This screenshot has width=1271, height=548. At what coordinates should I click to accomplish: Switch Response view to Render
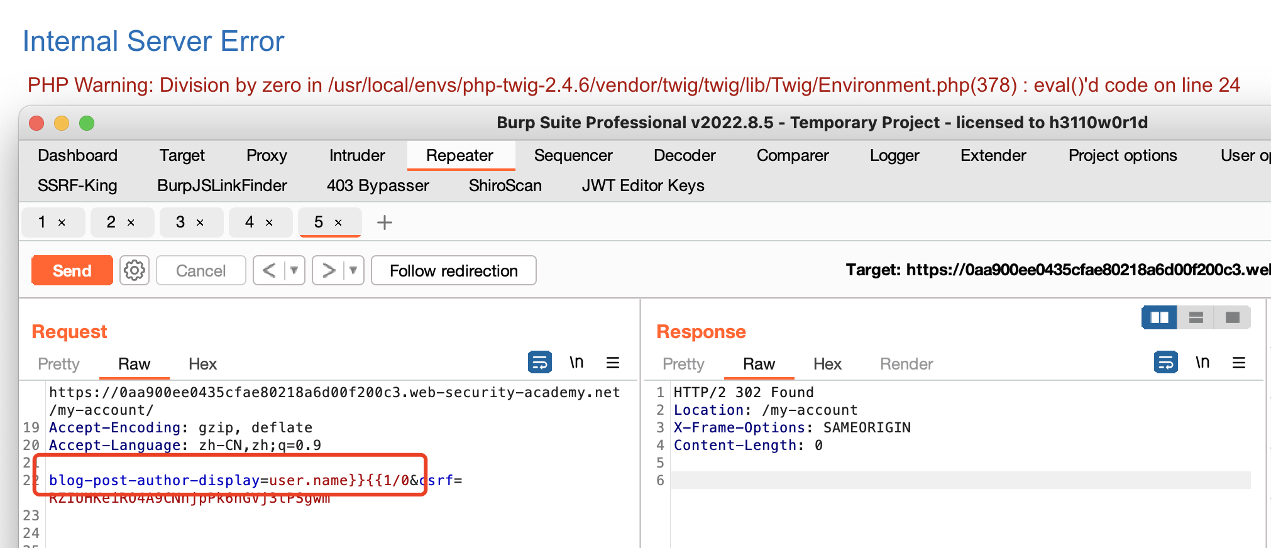click(906, 364)
